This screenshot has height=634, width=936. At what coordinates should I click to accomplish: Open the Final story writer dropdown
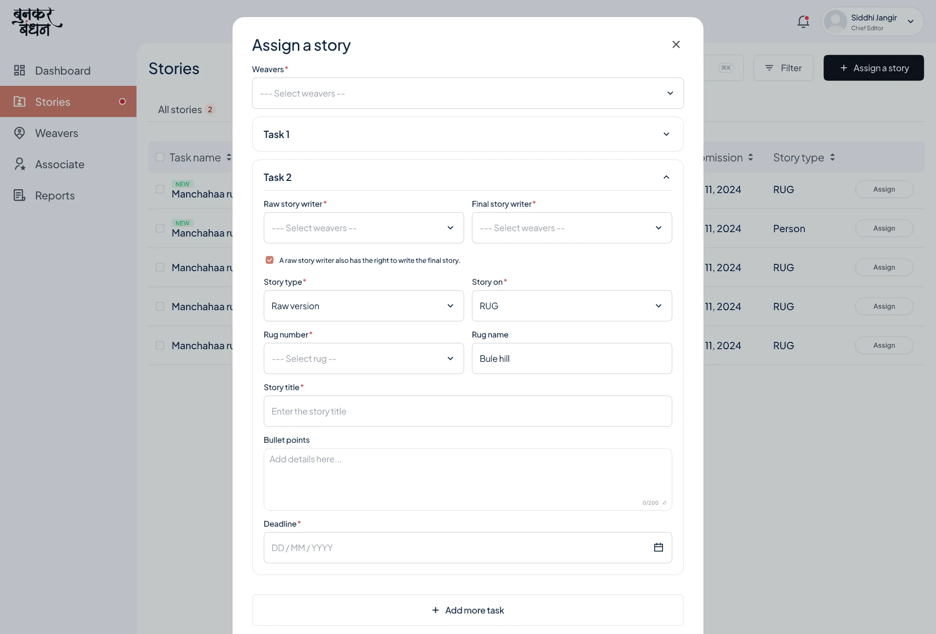[x=572, y=228]
